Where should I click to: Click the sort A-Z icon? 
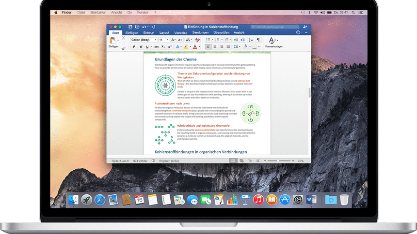251,40
